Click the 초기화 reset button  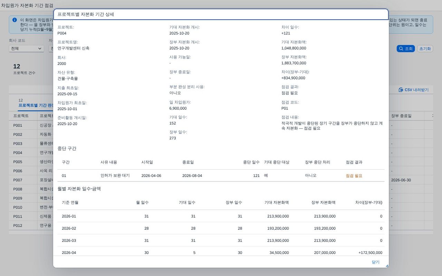(425, 49)
